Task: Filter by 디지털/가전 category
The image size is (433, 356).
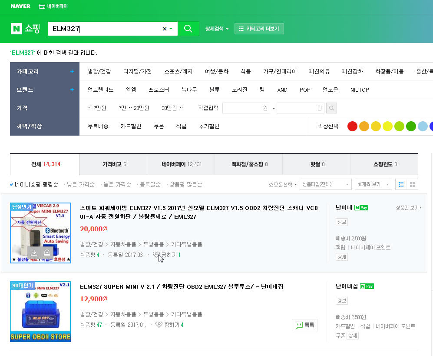Action: pos(138,72)
